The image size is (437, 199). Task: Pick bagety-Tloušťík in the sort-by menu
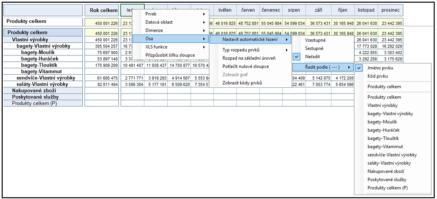pyautogui.click(x=393, y=138)
